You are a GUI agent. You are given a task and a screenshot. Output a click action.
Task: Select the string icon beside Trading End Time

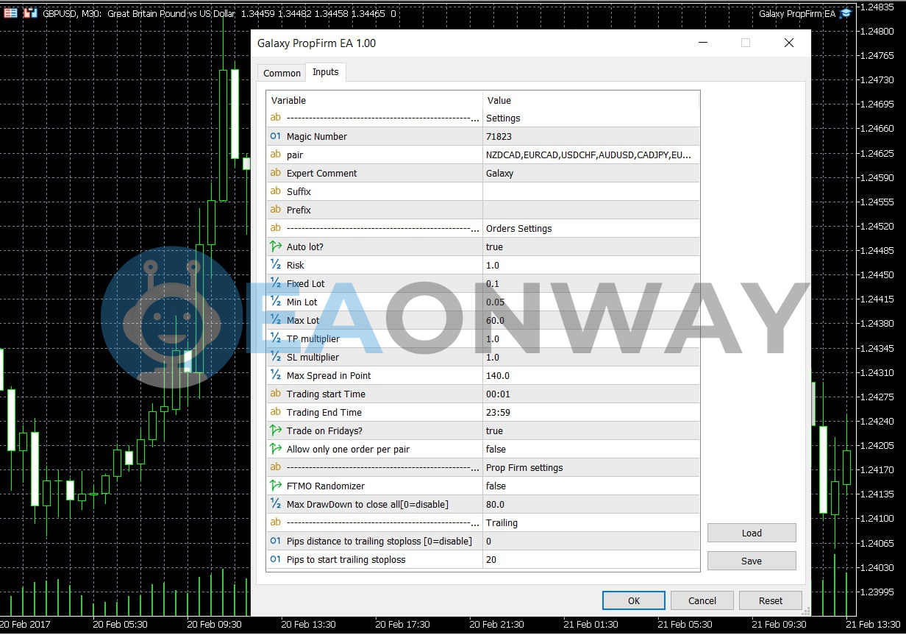pos(276,412)
